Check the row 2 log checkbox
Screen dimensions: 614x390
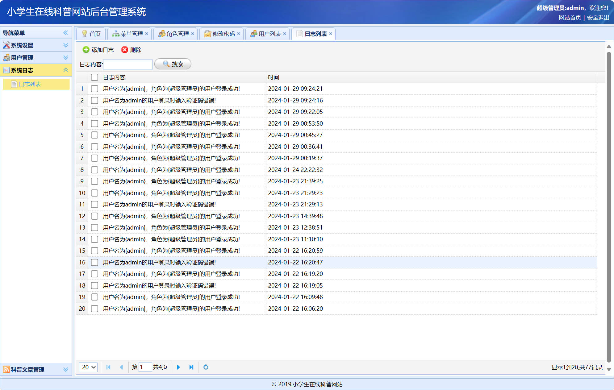pyautogui.click(x=94, y=100)
